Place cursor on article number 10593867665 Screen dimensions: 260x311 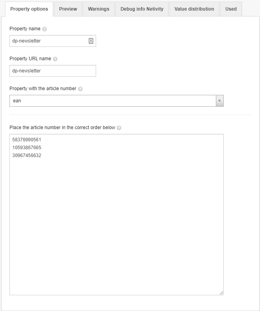click(x=27, y=148)
